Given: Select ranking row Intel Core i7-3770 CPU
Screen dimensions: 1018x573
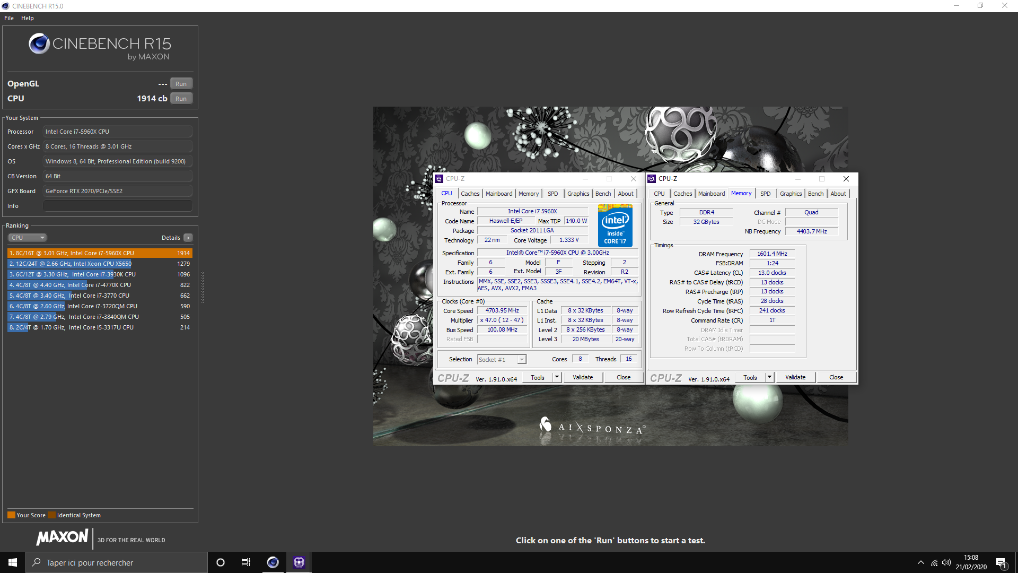Looking at the screenshot, I should (100, 296).
